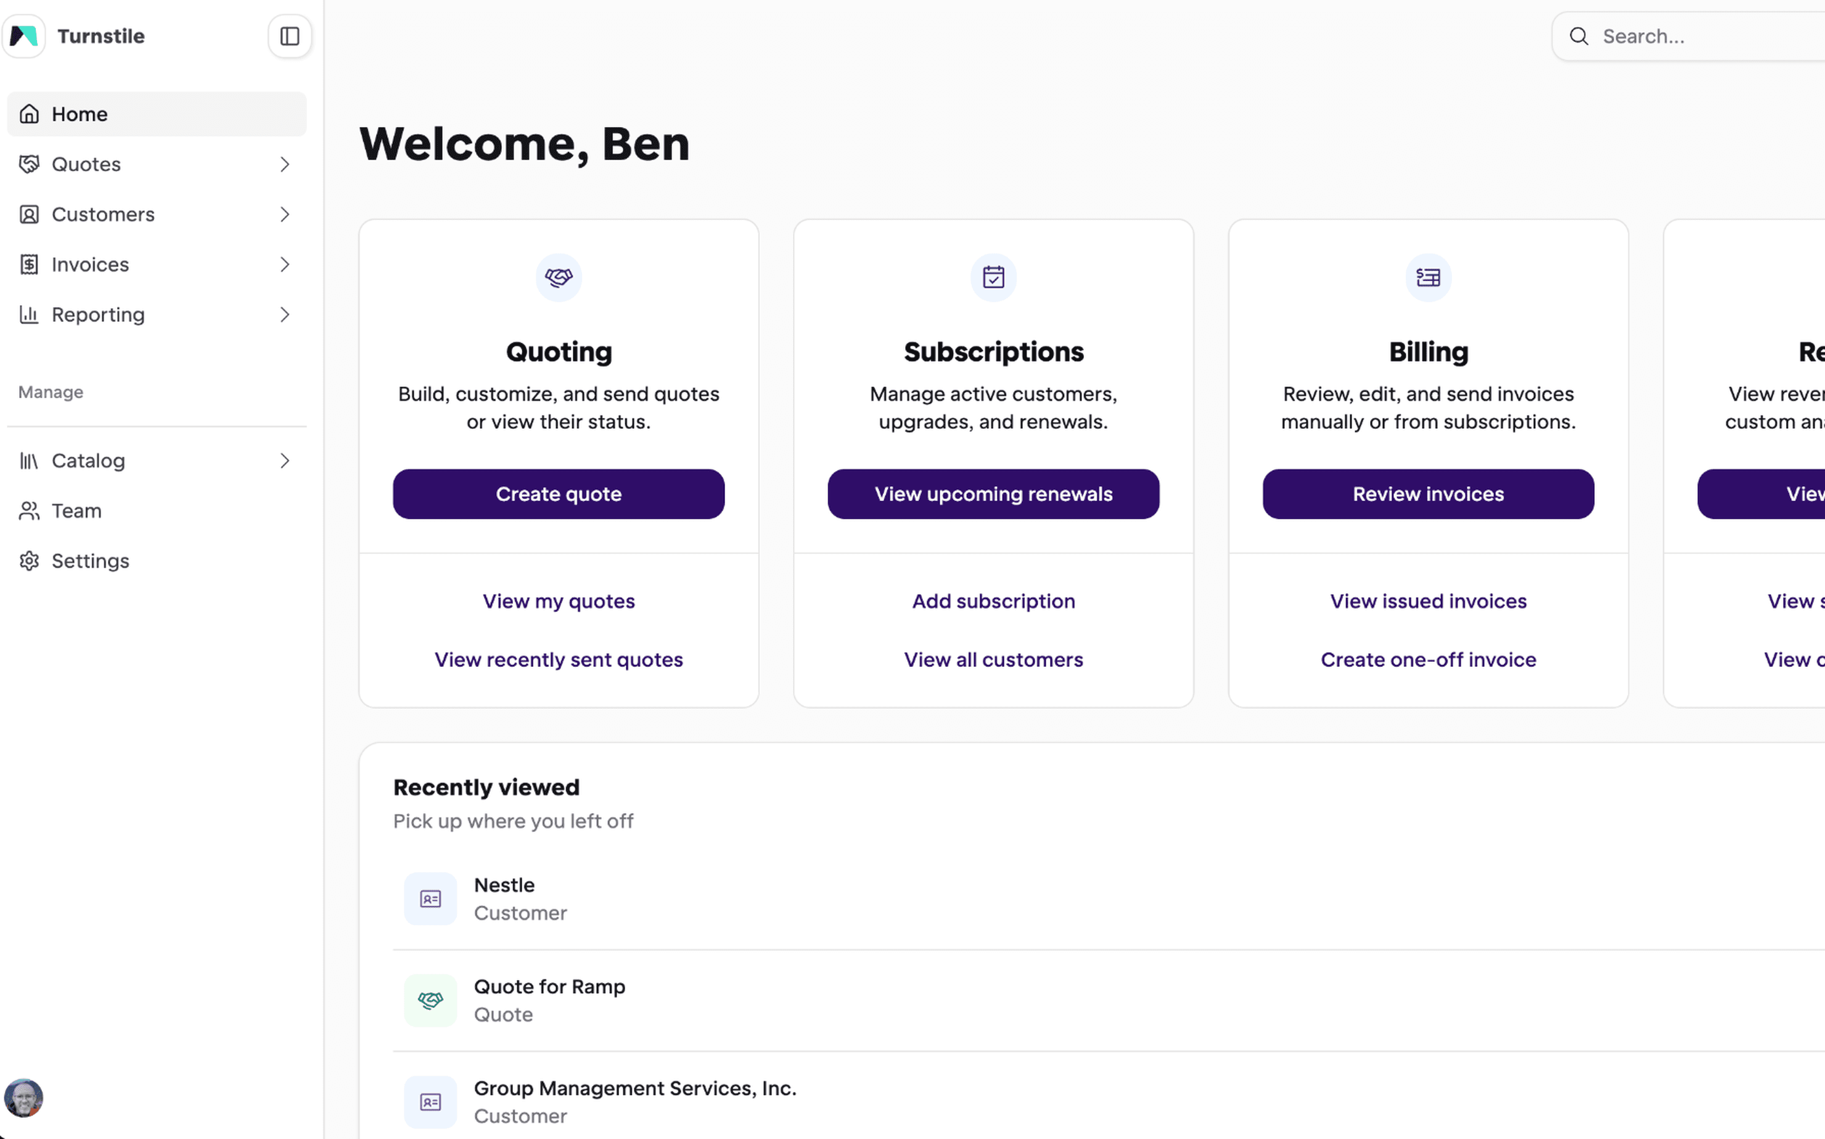Open Settings from the sidebar

pyautogui.click(x=89, y=561)
